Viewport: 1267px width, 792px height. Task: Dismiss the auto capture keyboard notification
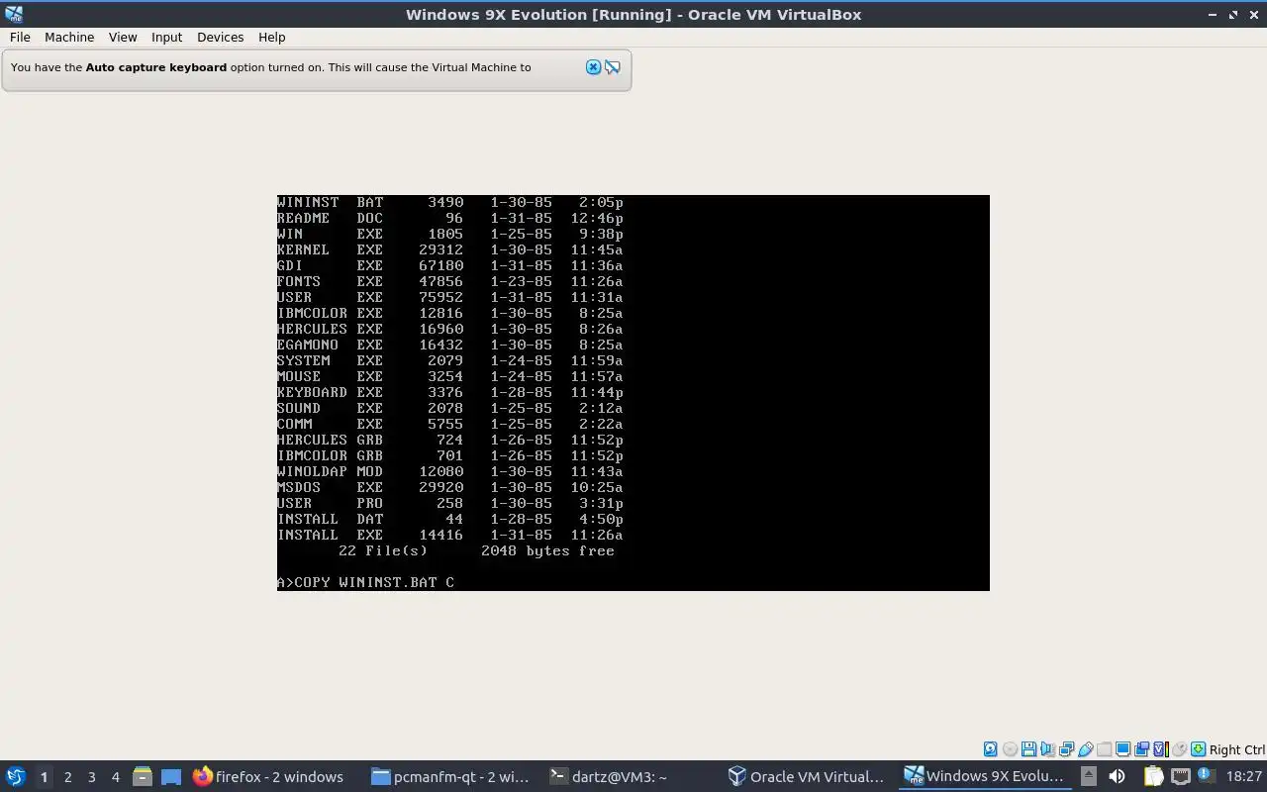[x=593, y=67]
